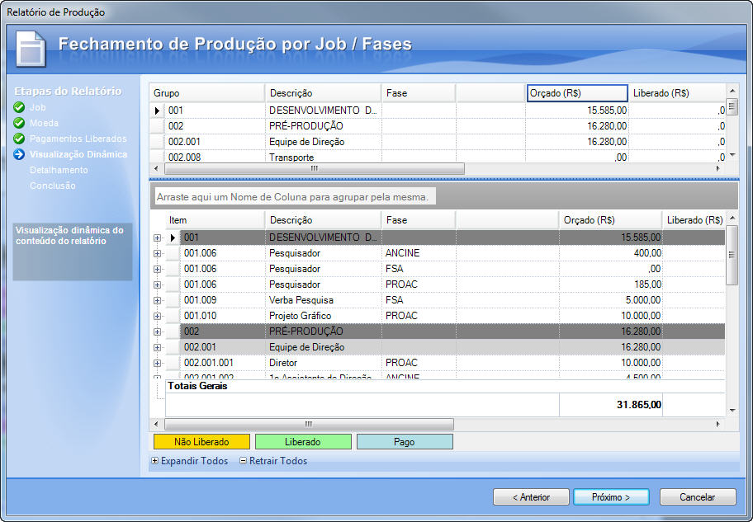Click lower grid horizontal scrollbar thumb
Image resolution: width=753 pixels, height=522 pixels.
click(x=309, y=424)
